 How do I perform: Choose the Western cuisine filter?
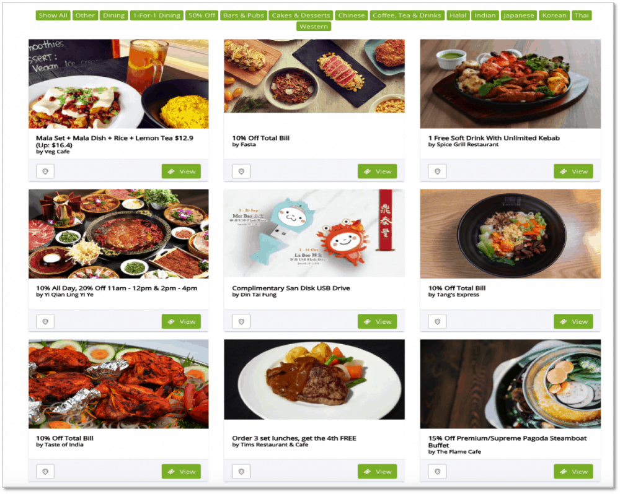tap(314, 27)
